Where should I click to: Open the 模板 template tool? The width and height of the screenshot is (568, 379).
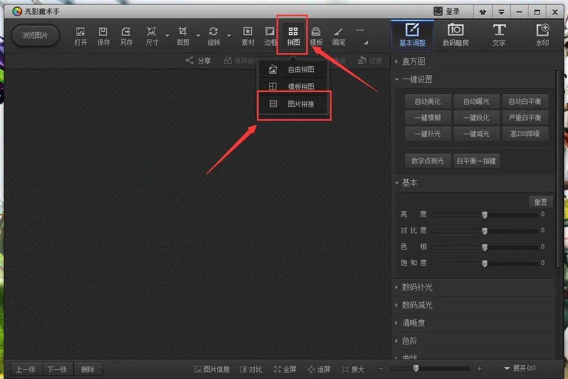316,36
